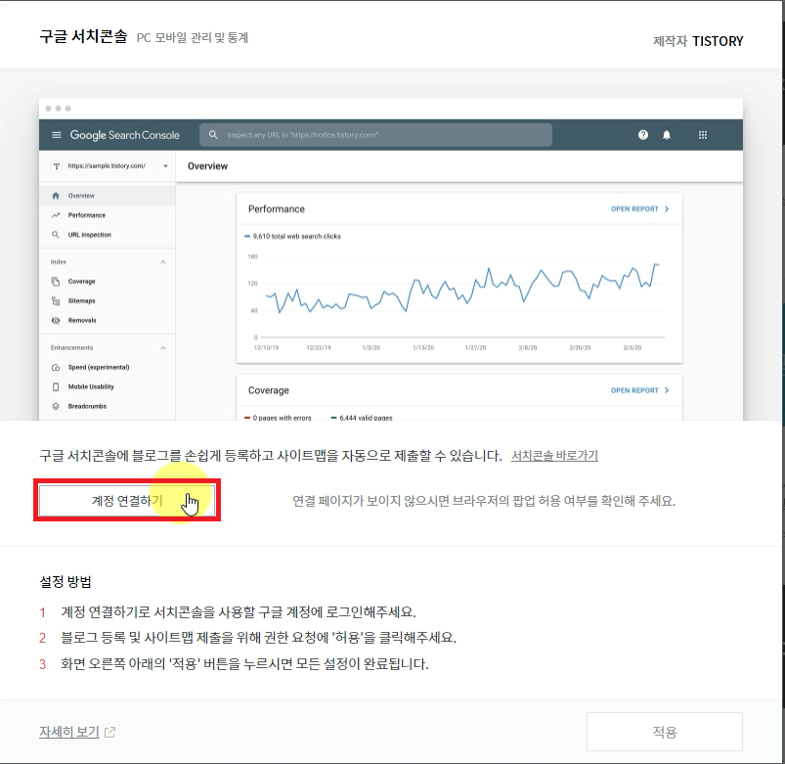Click the tistory favicon beside sample.tistory.com
This screenshot has width=785, height=764.
click(x=57, y=166)
